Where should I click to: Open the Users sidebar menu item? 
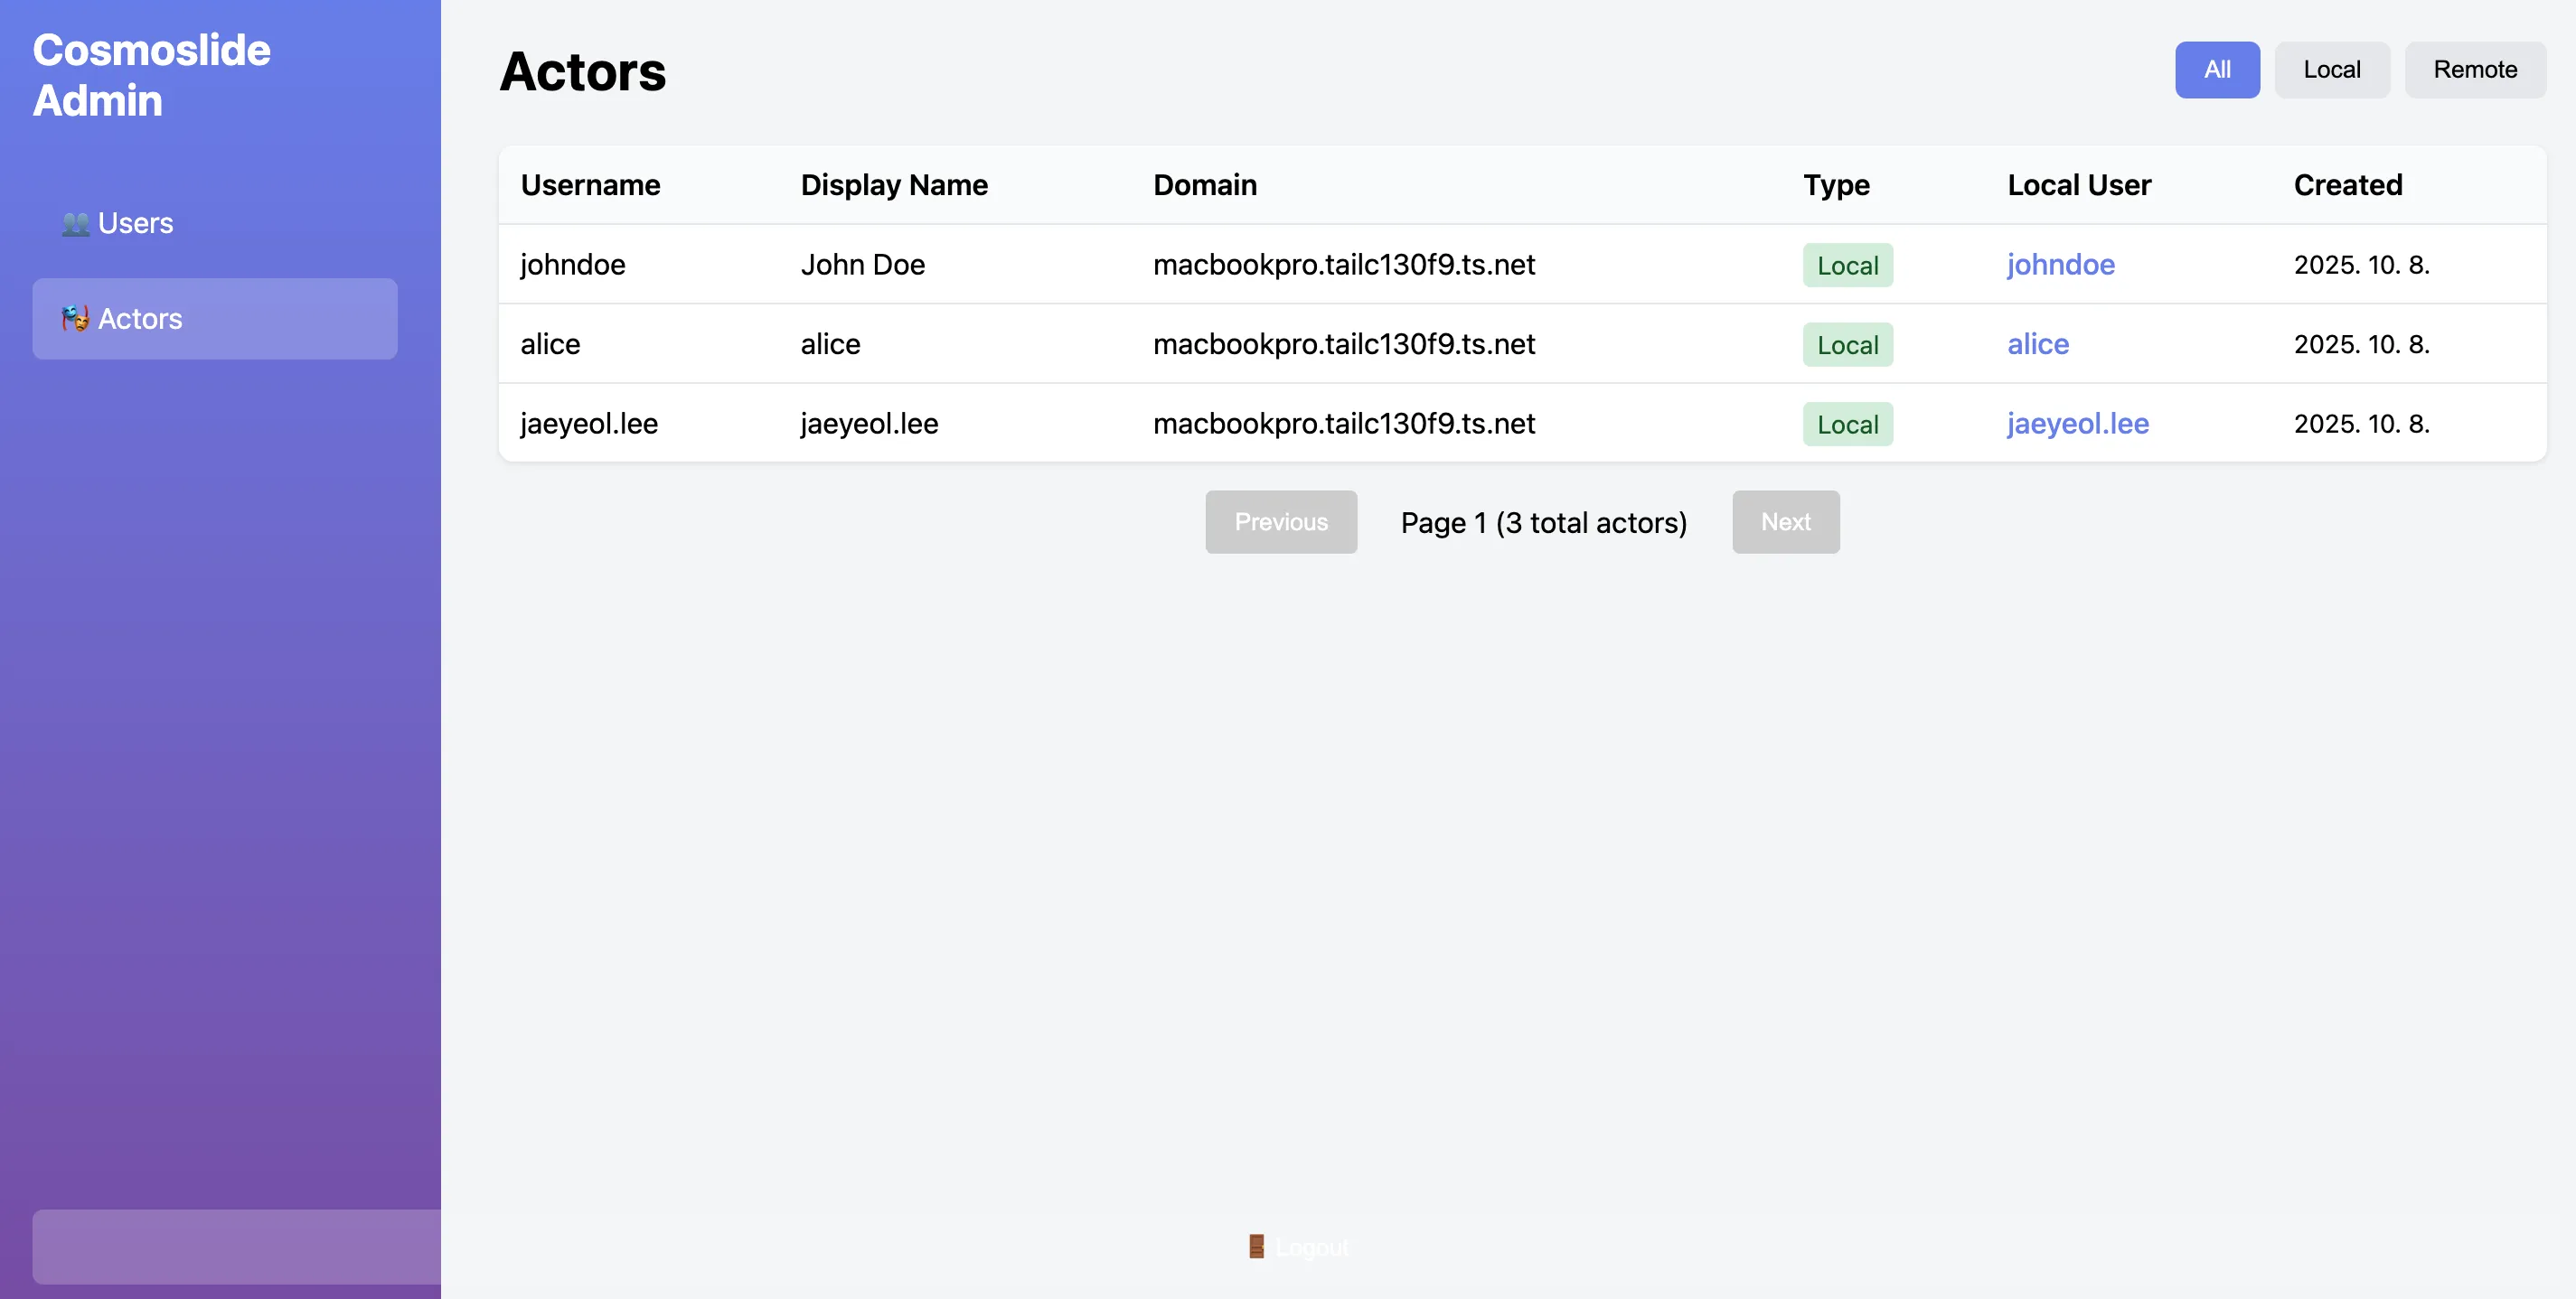[135, 224]
